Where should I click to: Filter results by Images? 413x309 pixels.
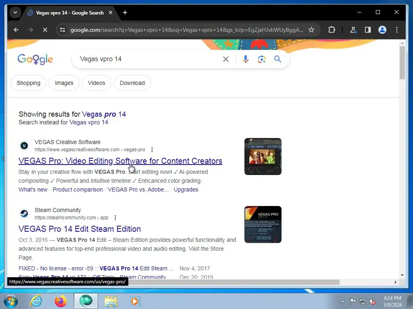point(64,83)
